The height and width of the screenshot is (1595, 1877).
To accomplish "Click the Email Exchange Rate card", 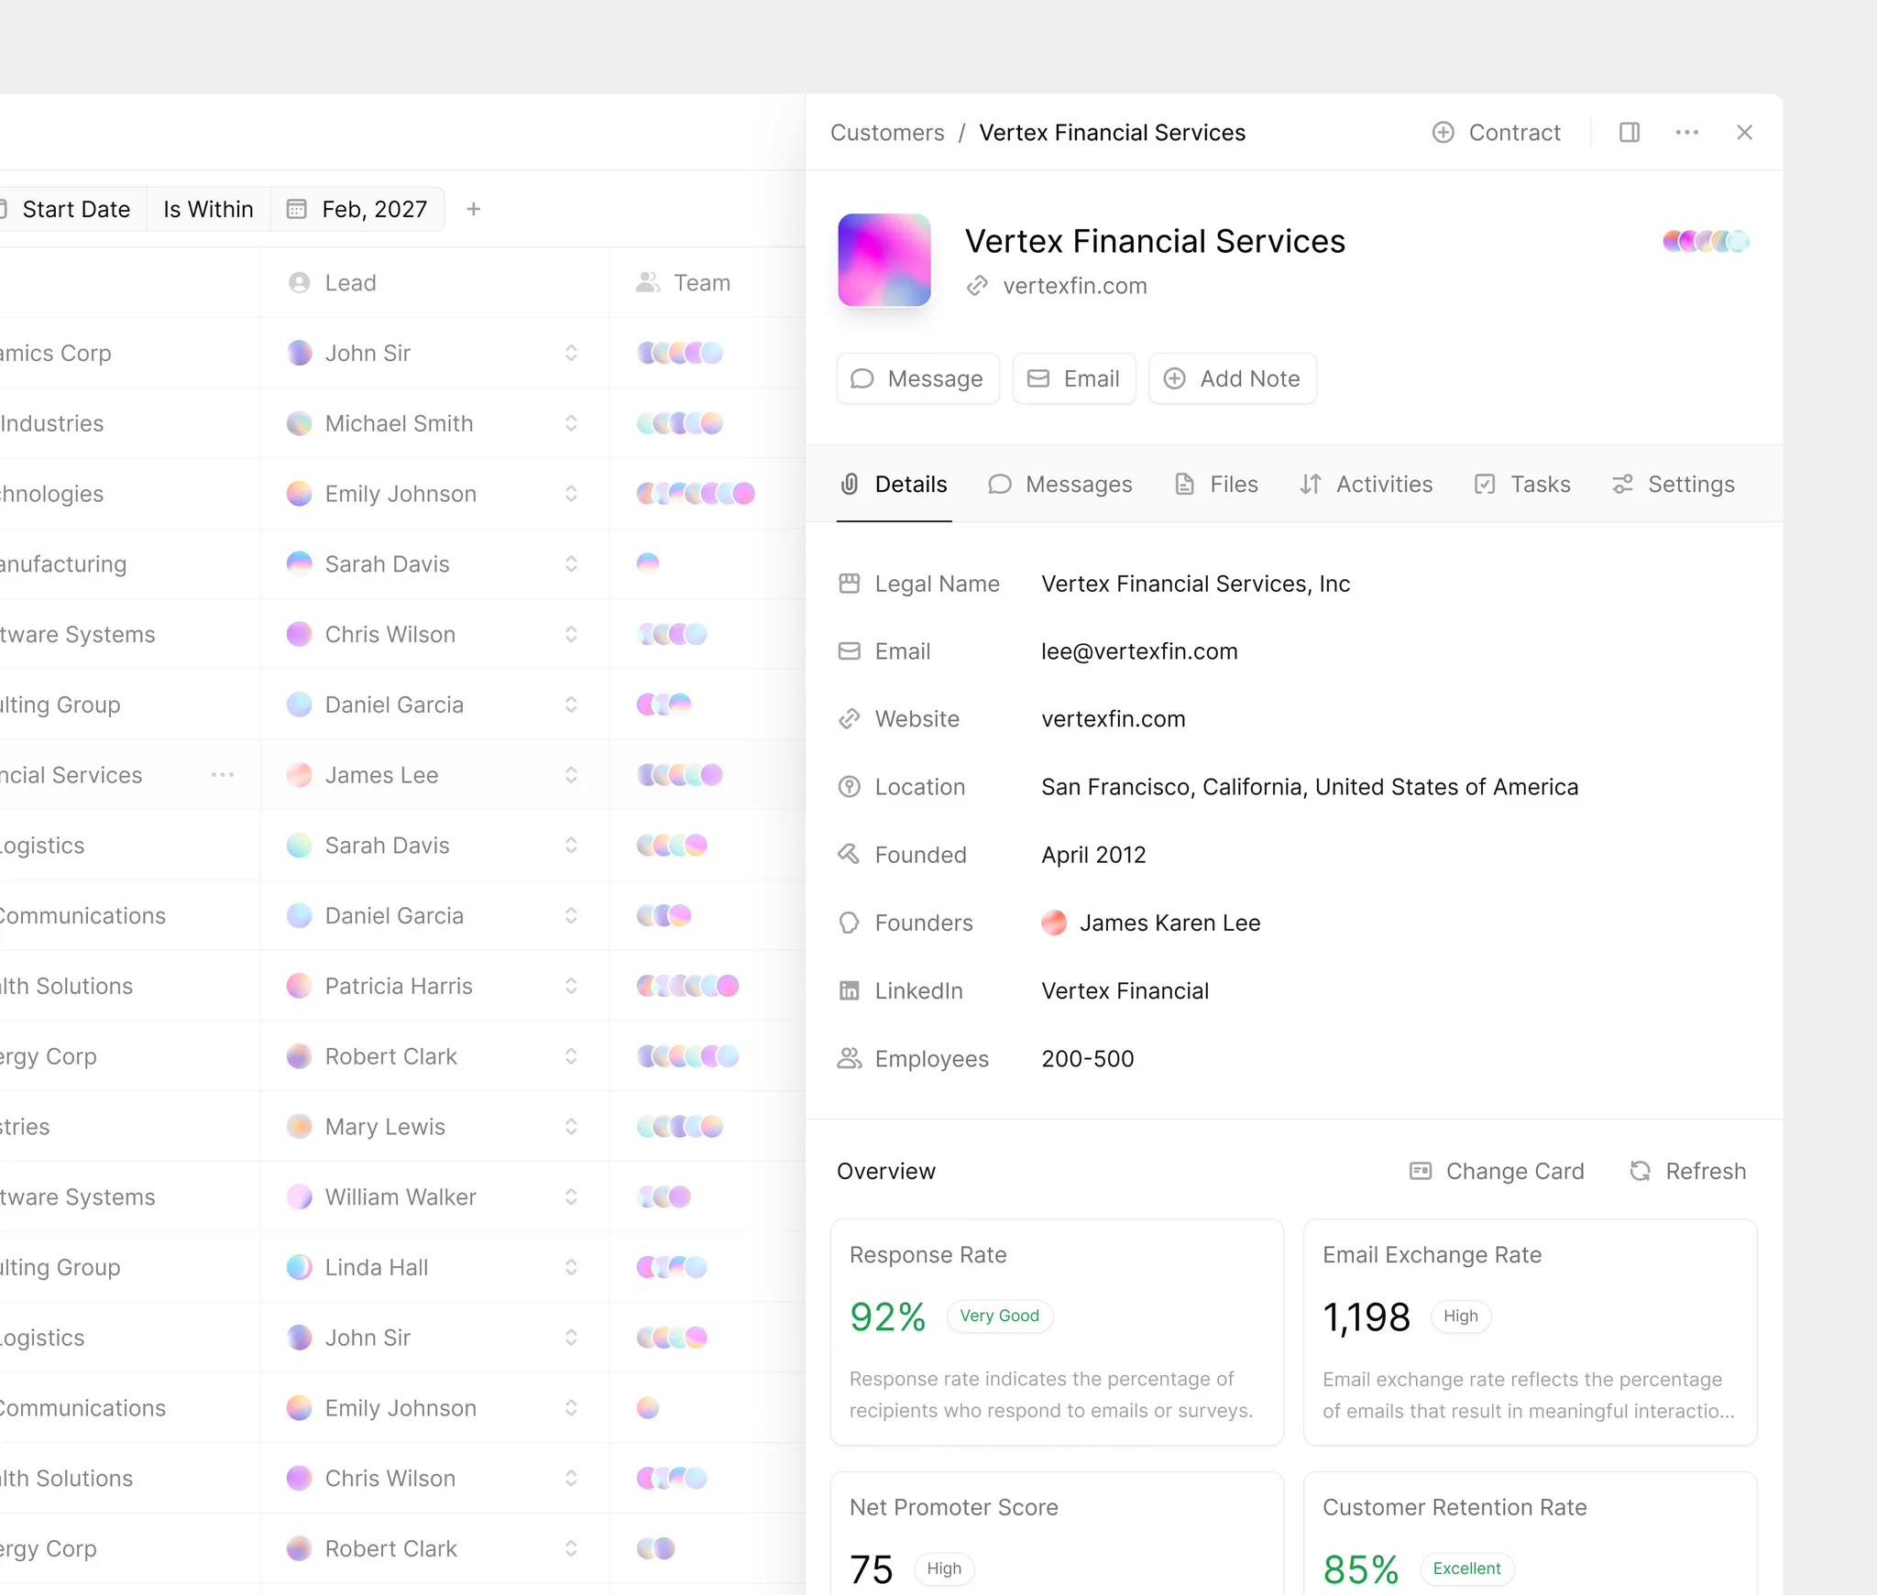I will click(x=1530, y=1332).
